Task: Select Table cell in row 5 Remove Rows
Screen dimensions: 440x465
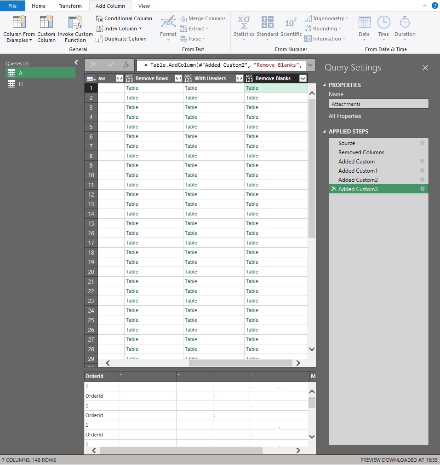Action: click(154, 127)
